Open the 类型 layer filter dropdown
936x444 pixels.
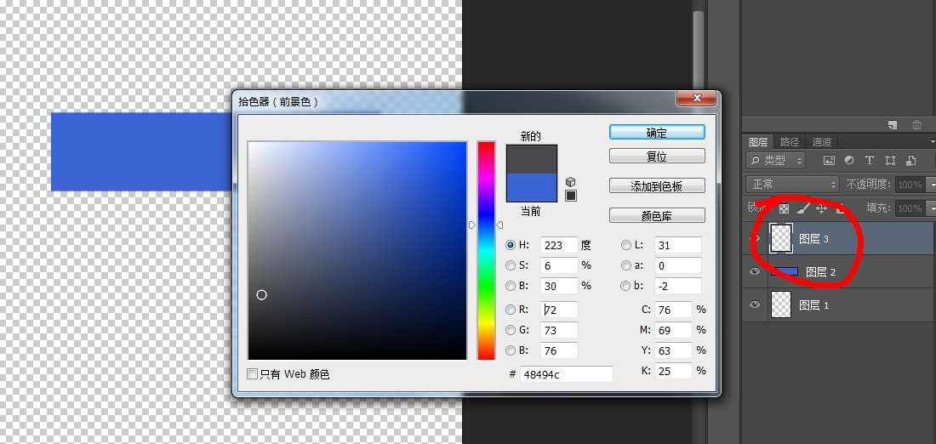coord(775,160)
